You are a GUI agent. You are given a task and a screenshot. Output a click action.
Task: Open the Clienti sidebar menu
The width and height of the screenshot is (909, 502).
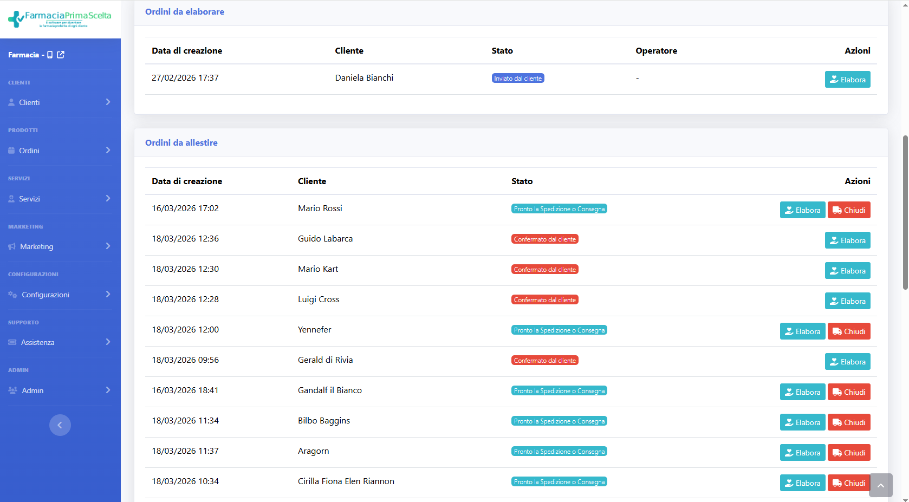pyautogui.click(x=29, y=102)
